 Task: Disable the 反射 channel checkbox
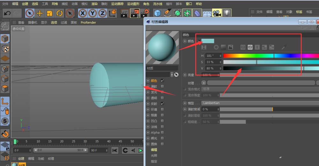(162, 104)
